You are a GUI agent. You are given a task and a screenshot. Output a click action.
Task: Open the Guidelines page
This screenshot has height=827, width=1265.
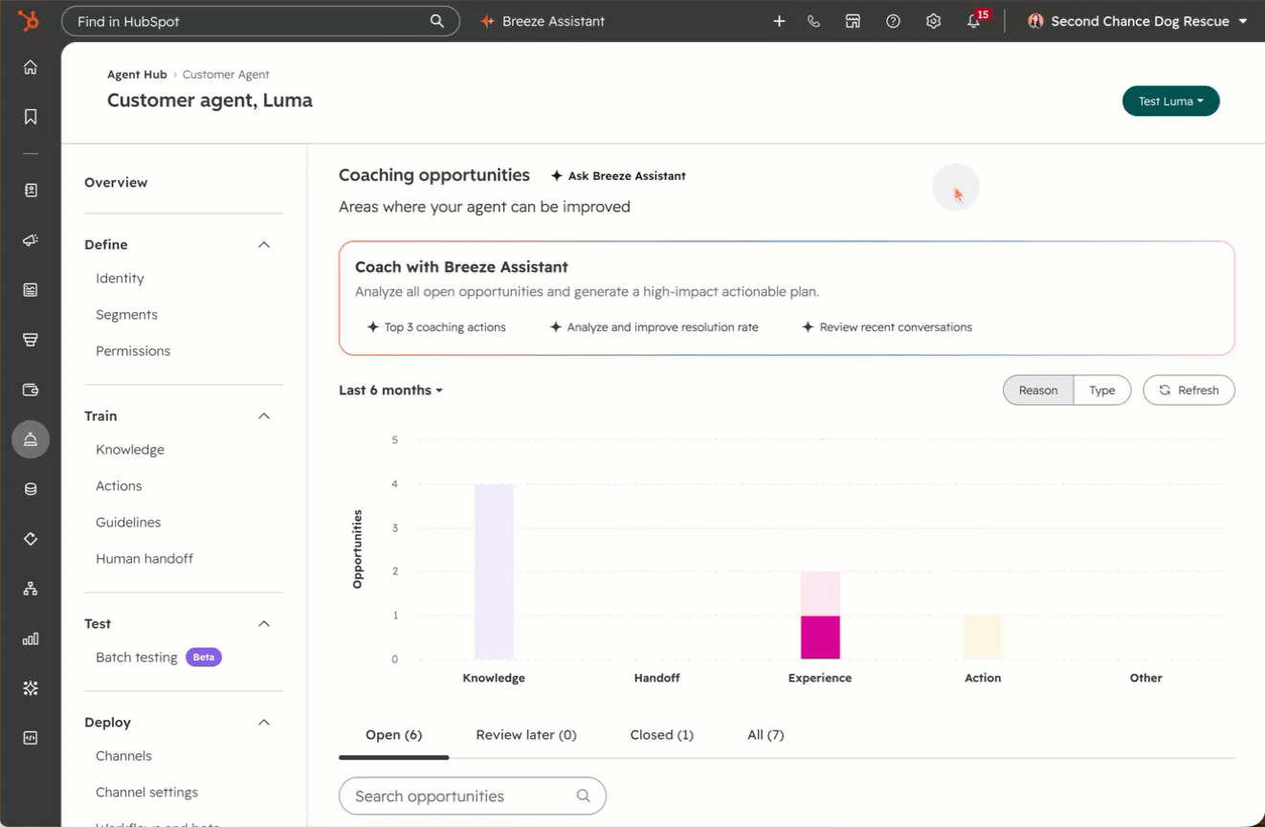point(128,523)
